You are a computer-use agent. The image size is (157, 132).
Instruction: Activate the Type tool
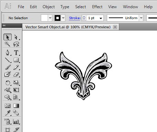[x=16, y=53]
